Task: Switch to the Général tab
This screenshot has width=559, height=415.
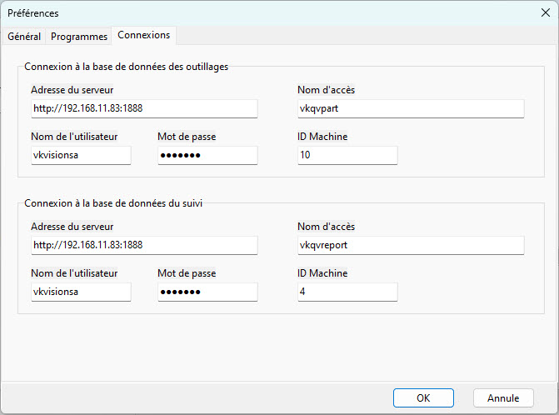Action: [x=24, y=37]
